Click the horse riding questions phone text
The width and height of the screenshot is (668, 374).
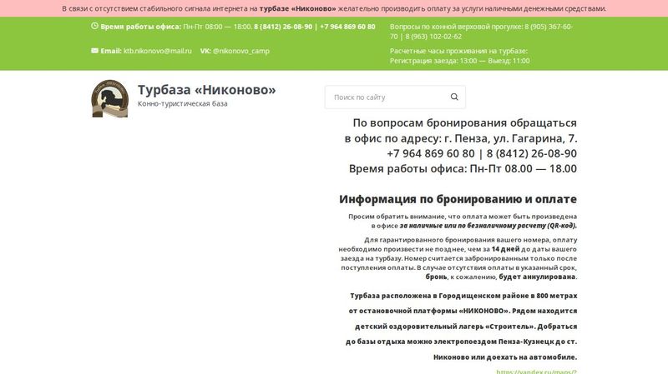[x=481, y=32]
